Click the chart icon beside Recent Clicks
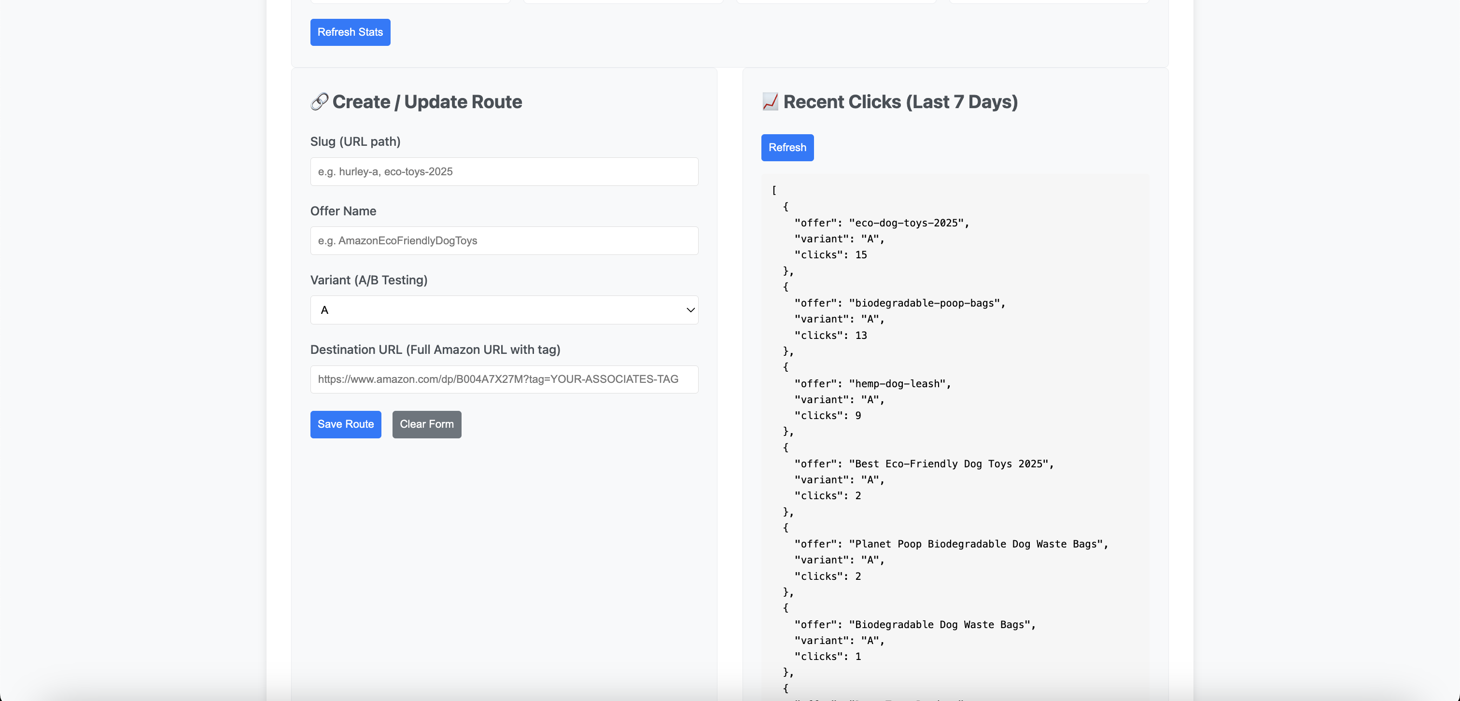1460x701 pixels. [x=770, y=101]
